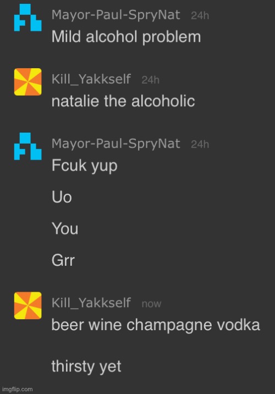Click the blue avatar beside "Fcuk yup"

coord(28,146)
